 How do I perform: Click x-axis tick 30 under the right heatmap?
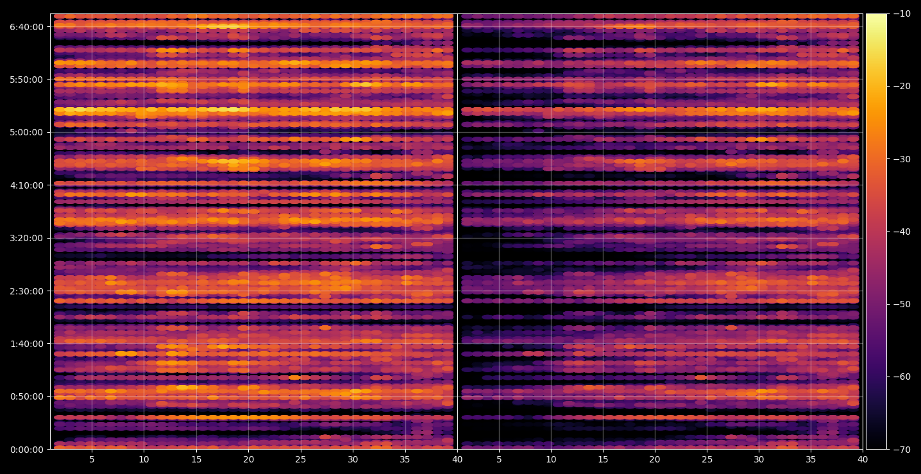point(759,459)
